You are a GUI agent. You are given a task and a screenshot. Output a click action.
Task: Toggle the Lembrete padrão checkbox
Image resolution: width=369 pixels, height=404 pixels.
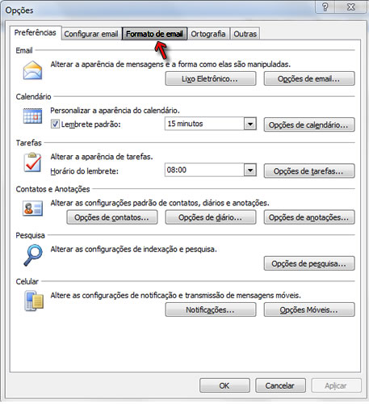[55, 124]
